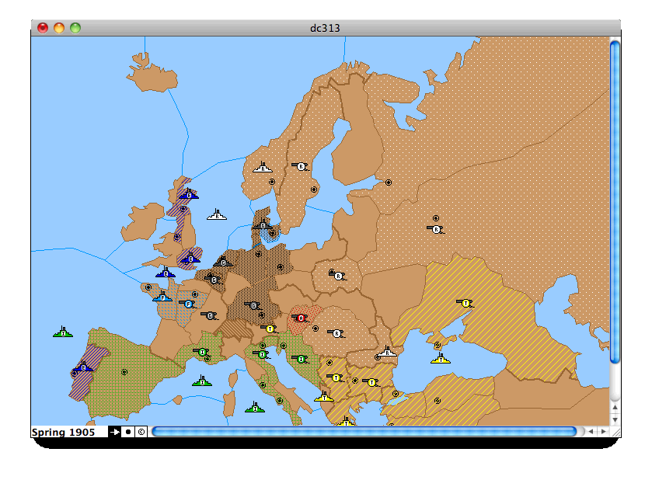Click the Italian army in Trieste
Viewport: 652px width, 480px height.
(x=301, y=359)
